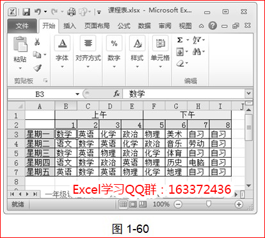Screen dimensions: 265x238
Task: Go to last sheet navigation arrow
Action: coord(35,194)
